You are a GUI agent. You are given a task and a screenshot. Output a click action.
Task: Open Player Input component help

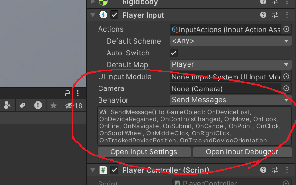coord(263,15)
